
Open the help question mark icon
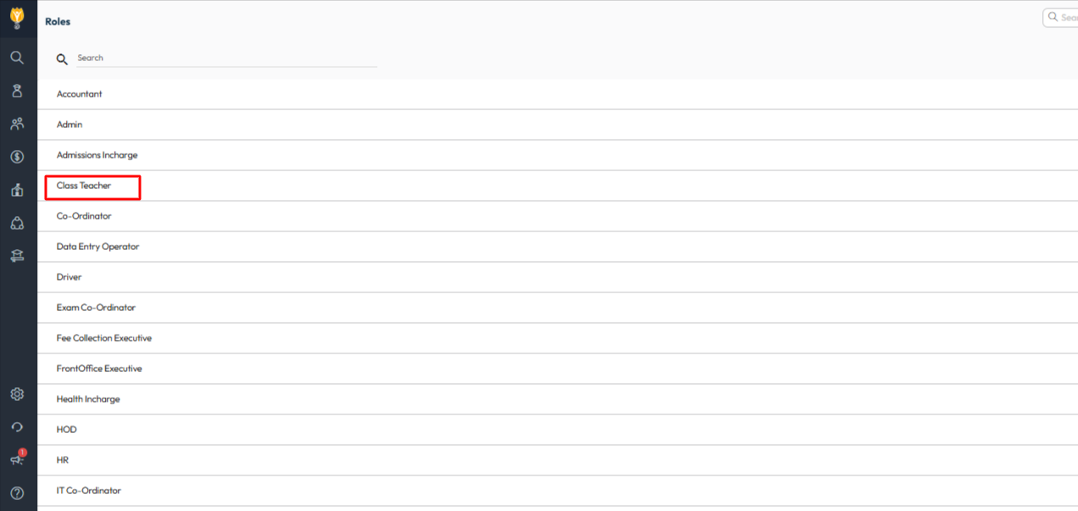click(17, 492)
